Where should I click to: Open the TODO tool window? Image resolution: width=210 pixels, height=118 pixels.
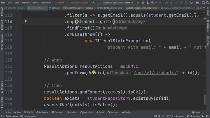[28, 112]
